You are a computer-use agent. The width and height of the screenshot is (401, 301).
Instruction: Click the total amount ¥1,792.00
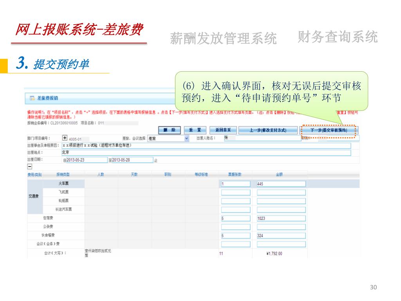(274, 254)
